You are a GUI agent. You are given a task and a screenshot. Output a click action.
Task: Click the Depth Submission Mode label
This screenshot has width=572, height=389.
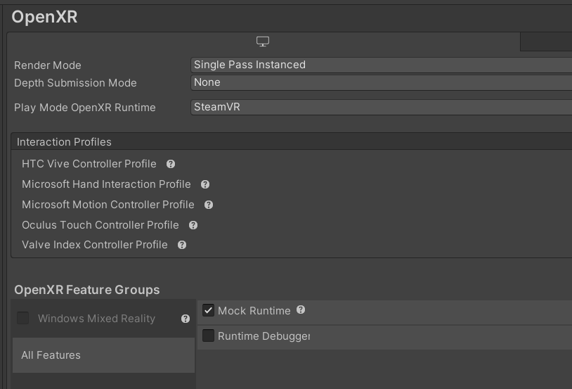pos(75,83)
